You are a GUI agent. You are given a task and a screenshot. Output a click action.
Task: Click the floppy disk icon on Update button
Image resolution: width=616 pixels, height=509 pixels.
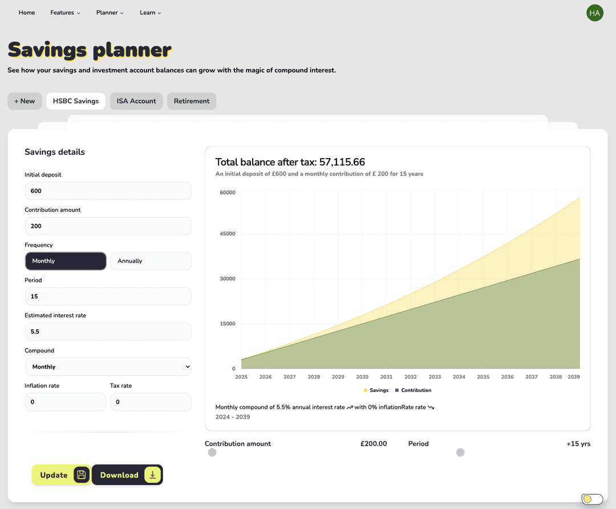coord(80,475)
